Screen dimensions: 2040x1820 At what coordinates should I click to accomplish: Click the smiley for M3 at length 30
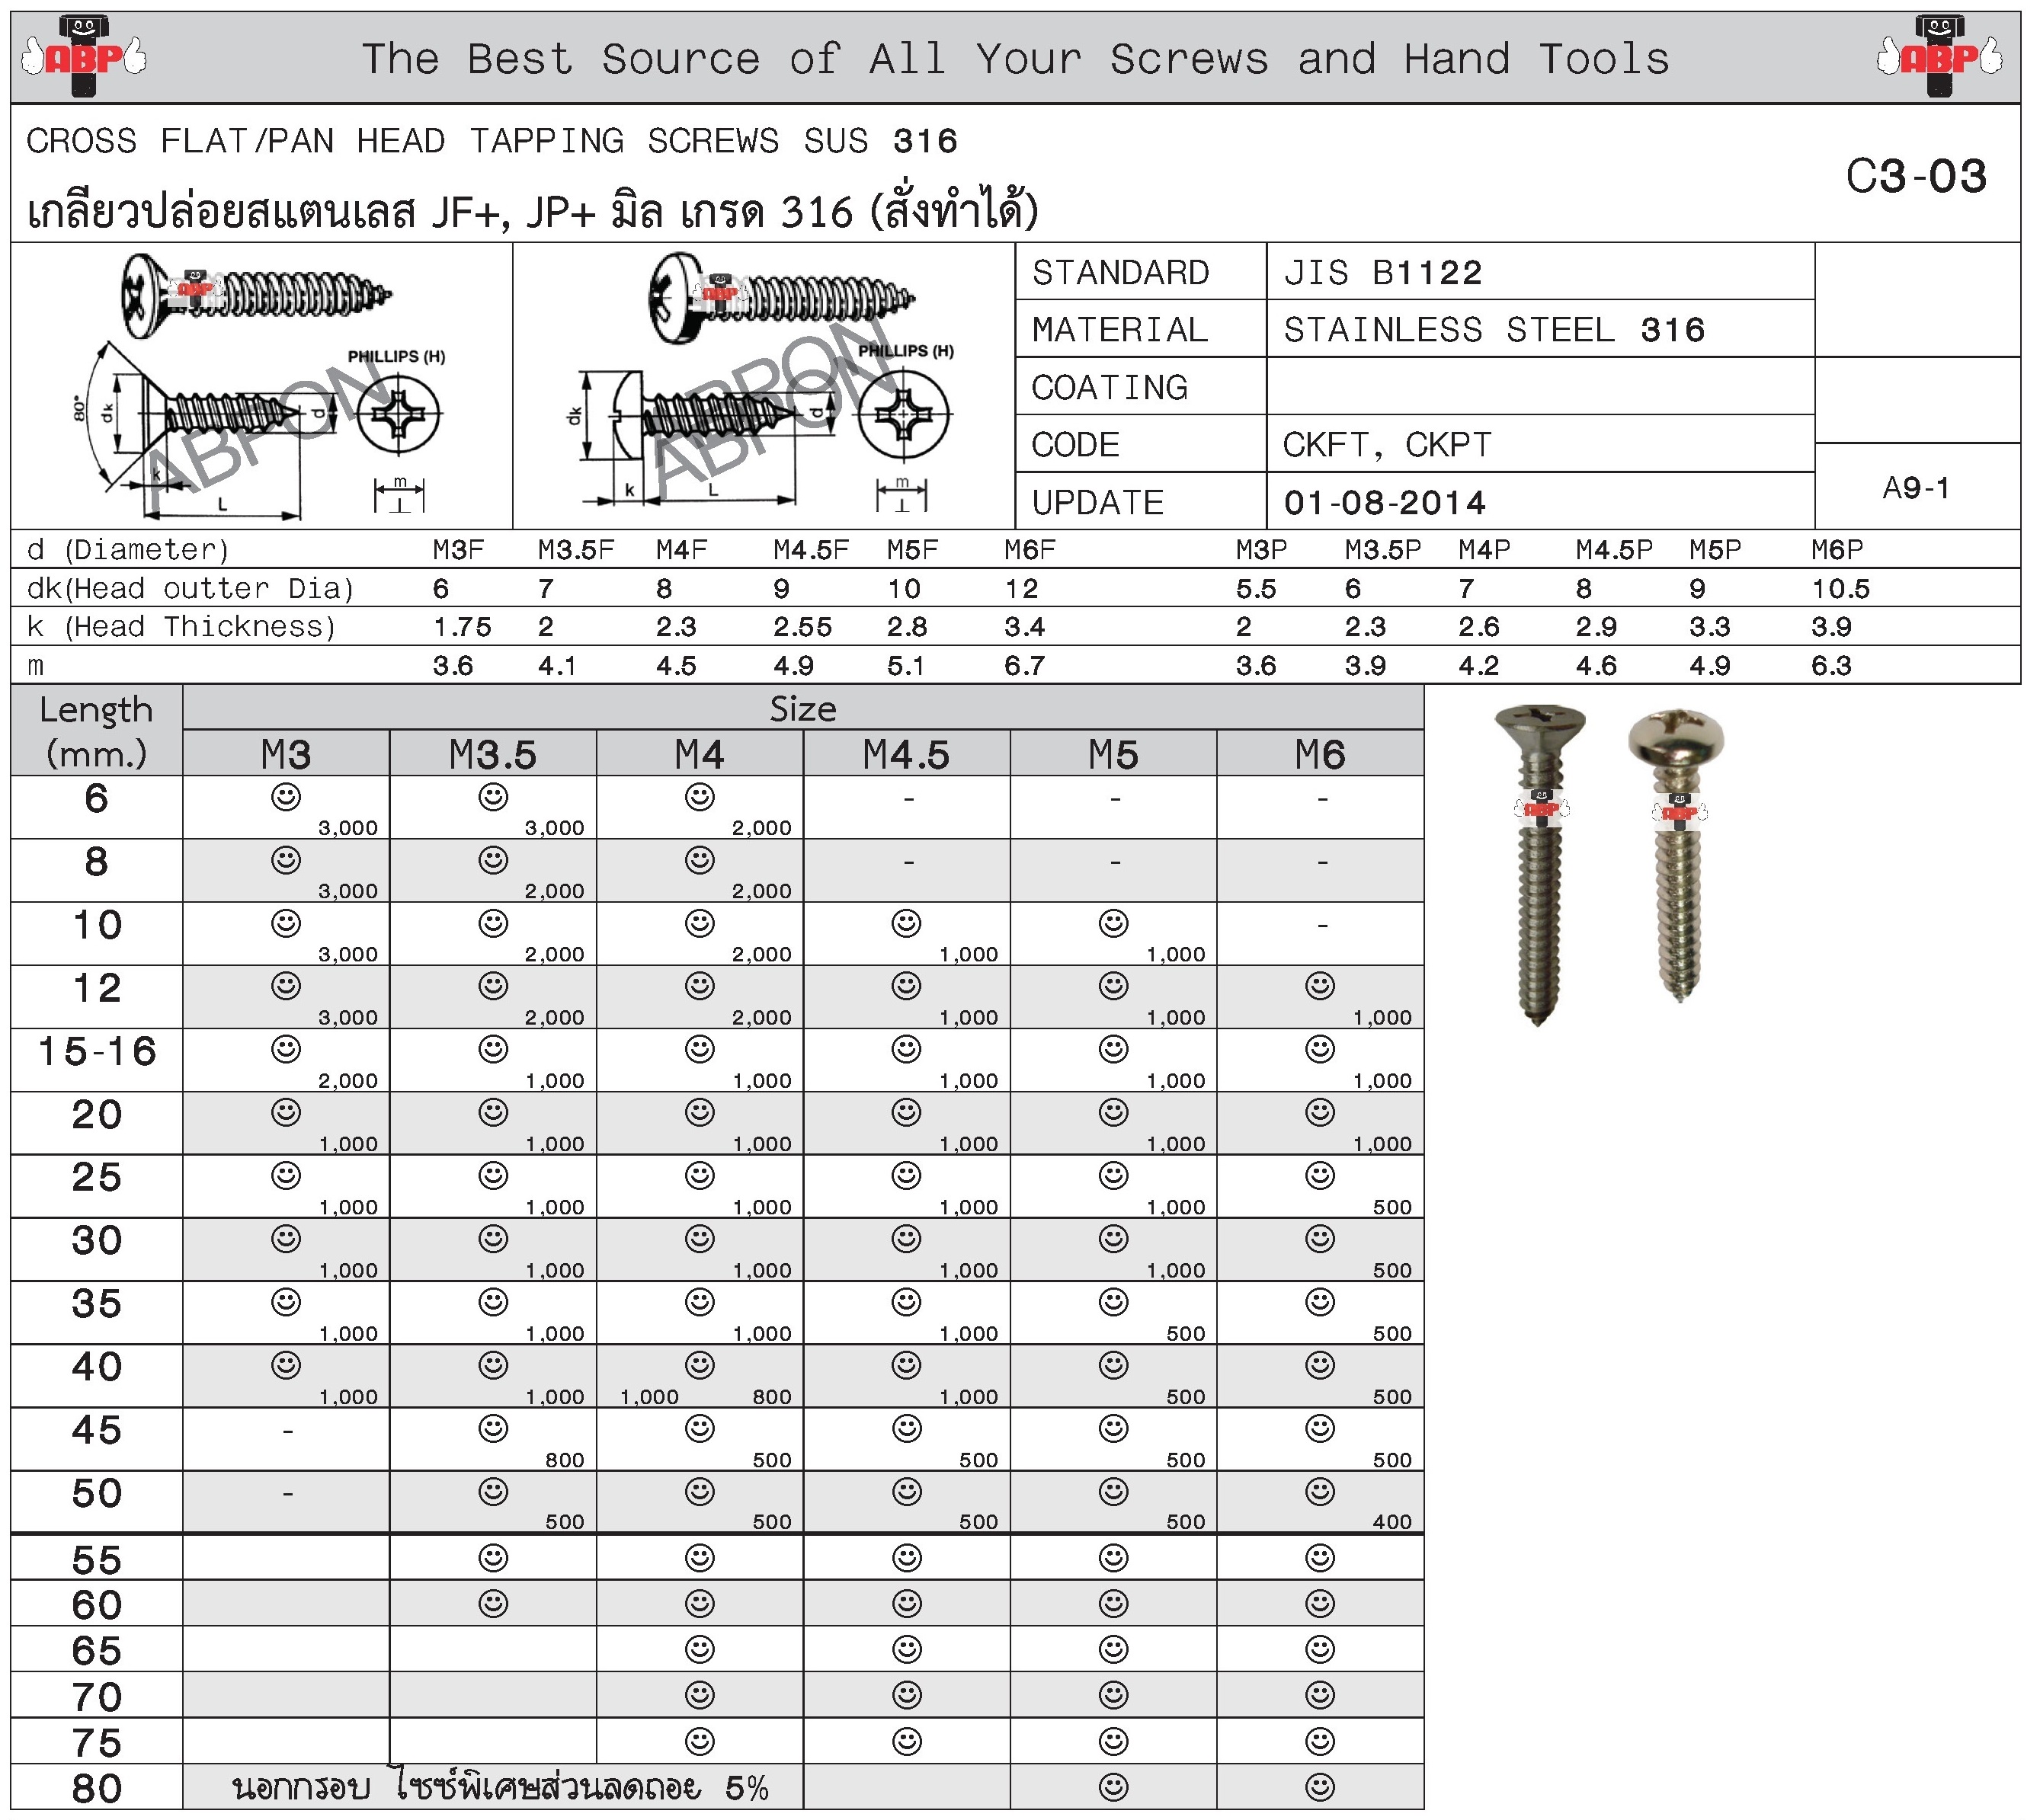click(x=286, y=1239)
